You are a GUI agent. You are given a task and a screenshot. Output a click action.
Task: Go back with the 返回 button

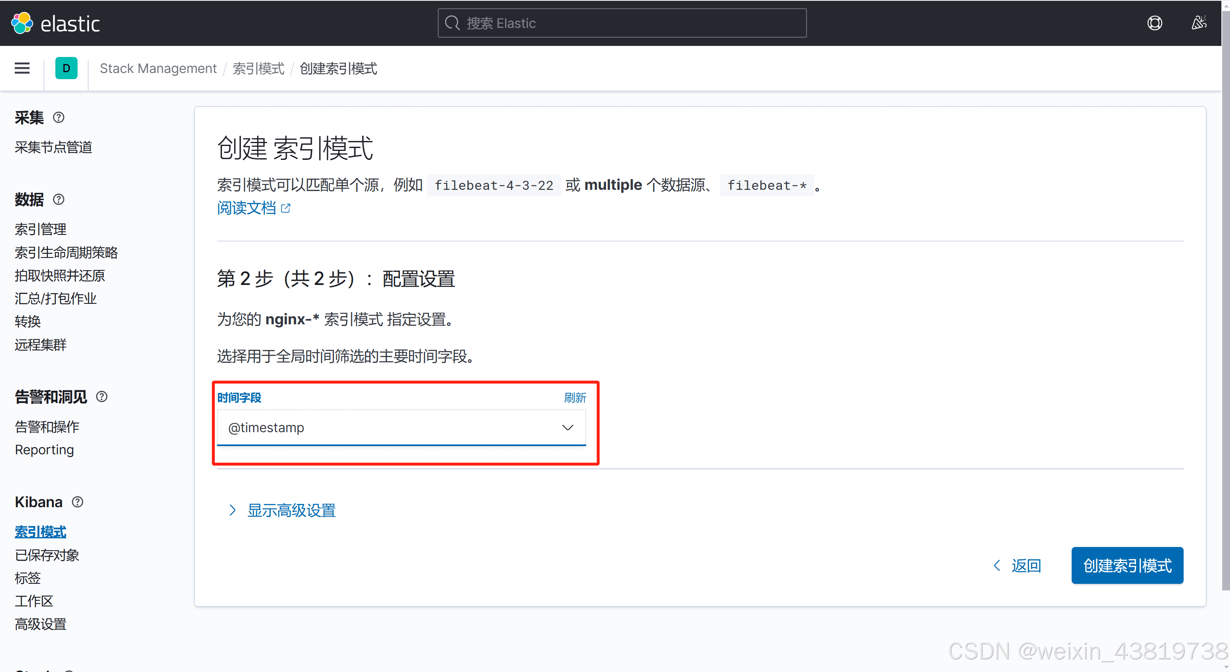click(1017, 565)
